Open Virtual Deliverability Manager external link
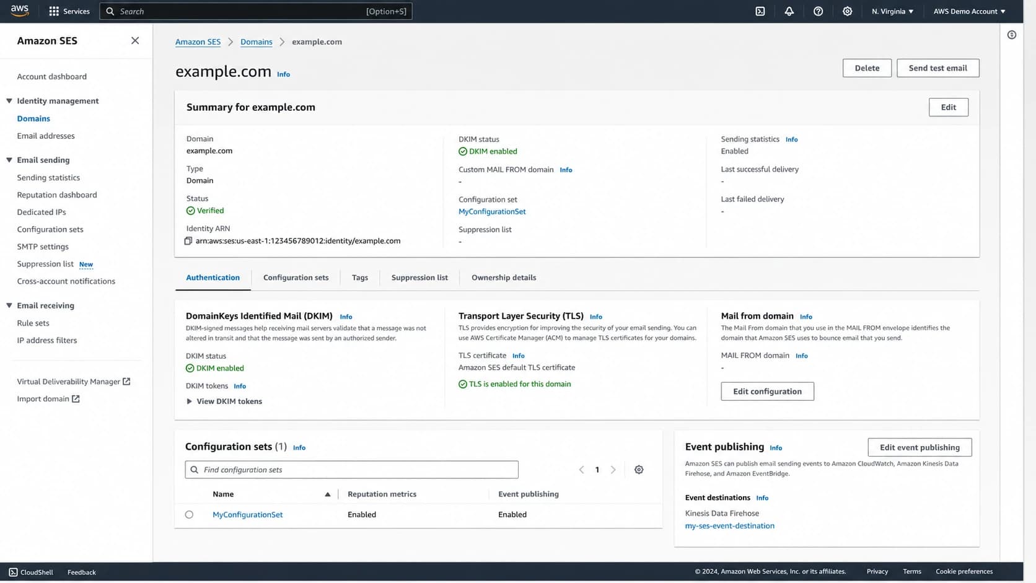 coord(74,382)
